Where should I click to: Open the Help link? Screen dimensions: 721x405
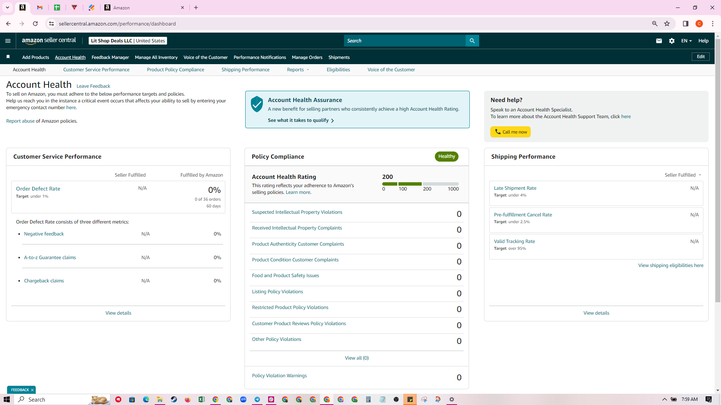click(x=703, y=41)
